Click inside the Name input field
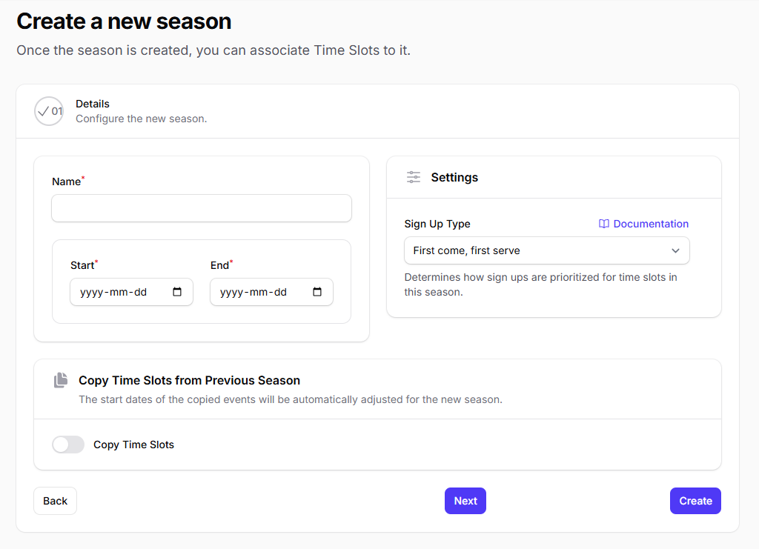The image size is (759, 549). coord(201,208)
